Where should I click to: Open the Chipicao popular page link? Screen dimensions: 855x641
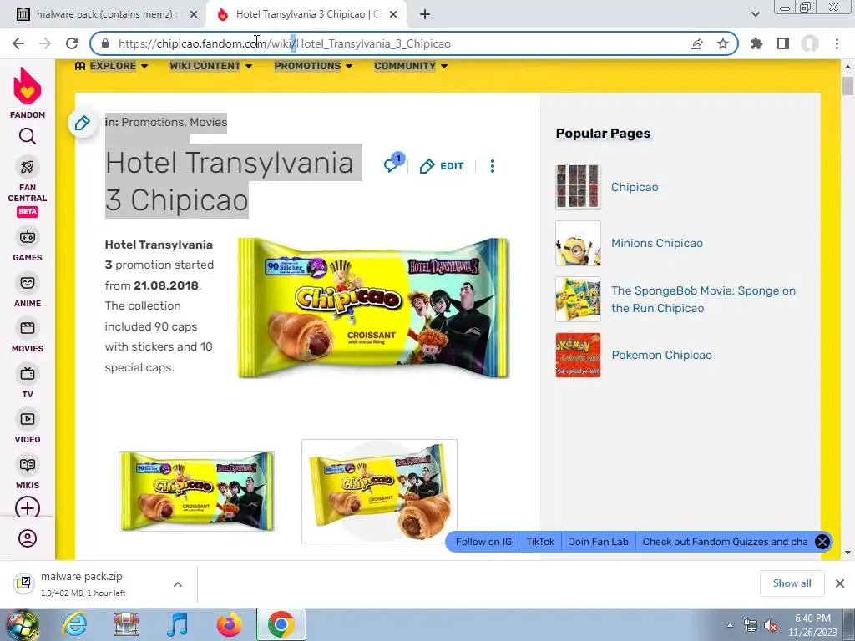point(635,187)
